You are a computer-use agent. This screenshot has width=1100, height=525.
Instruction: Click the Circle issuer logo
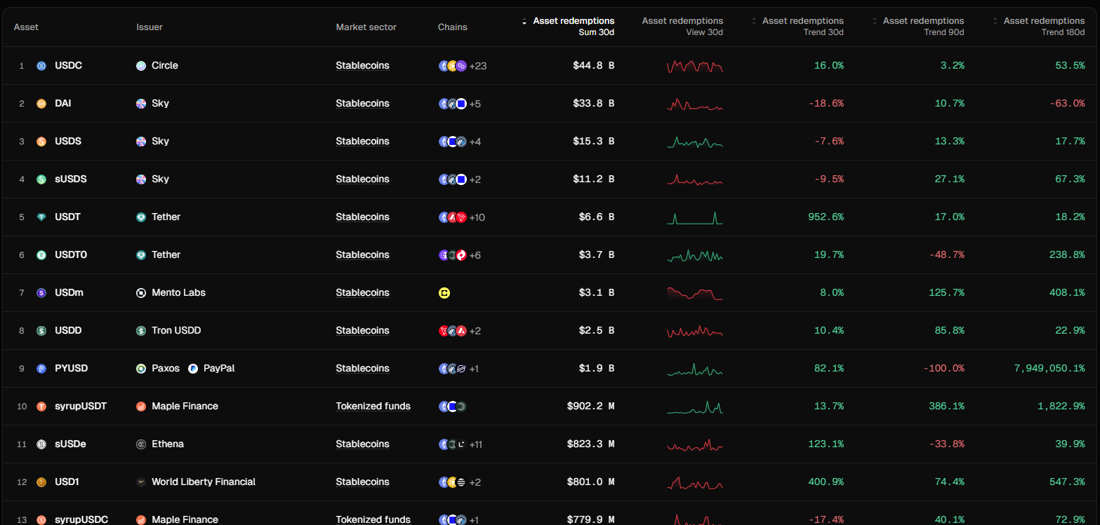coord(141,66)
